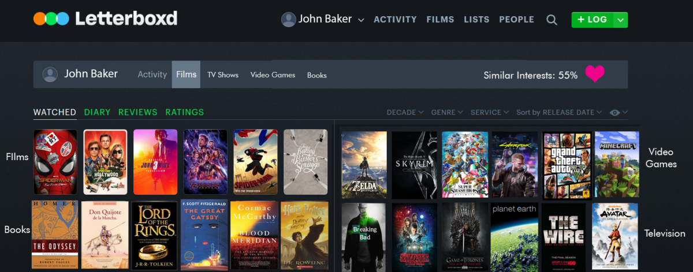Go to LISTS in the top navigation
693x272 pixels.
click(476, 20)
